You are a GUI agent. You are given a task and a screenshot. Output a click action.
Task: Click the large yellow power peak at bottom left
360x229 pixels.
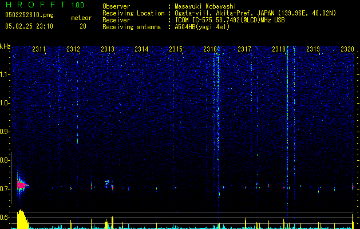[x=22, y=219]
